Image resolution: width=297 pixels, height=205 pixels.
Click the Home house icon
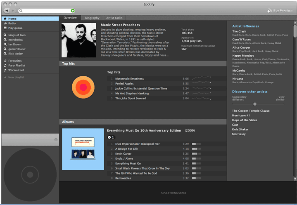[x=5, y=19]
